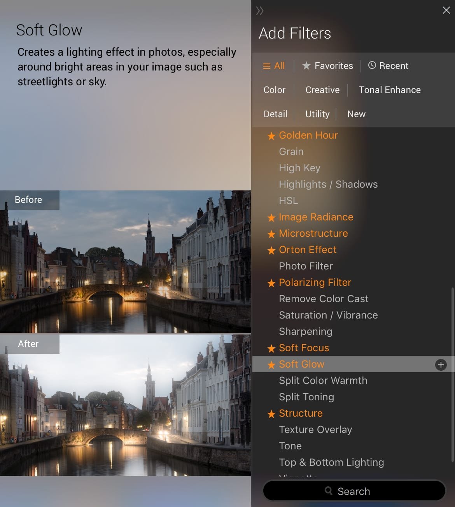Switch to the Favorites filter tab

(328, 66)
